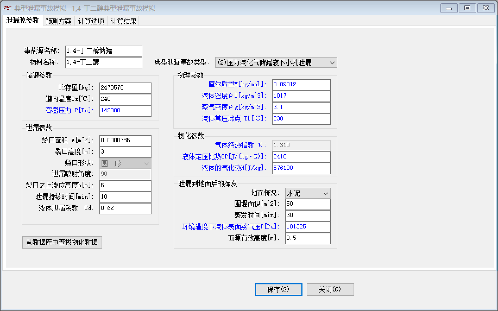
Task: Click the 保存(S) button
Action: click(x=279, y=289)
